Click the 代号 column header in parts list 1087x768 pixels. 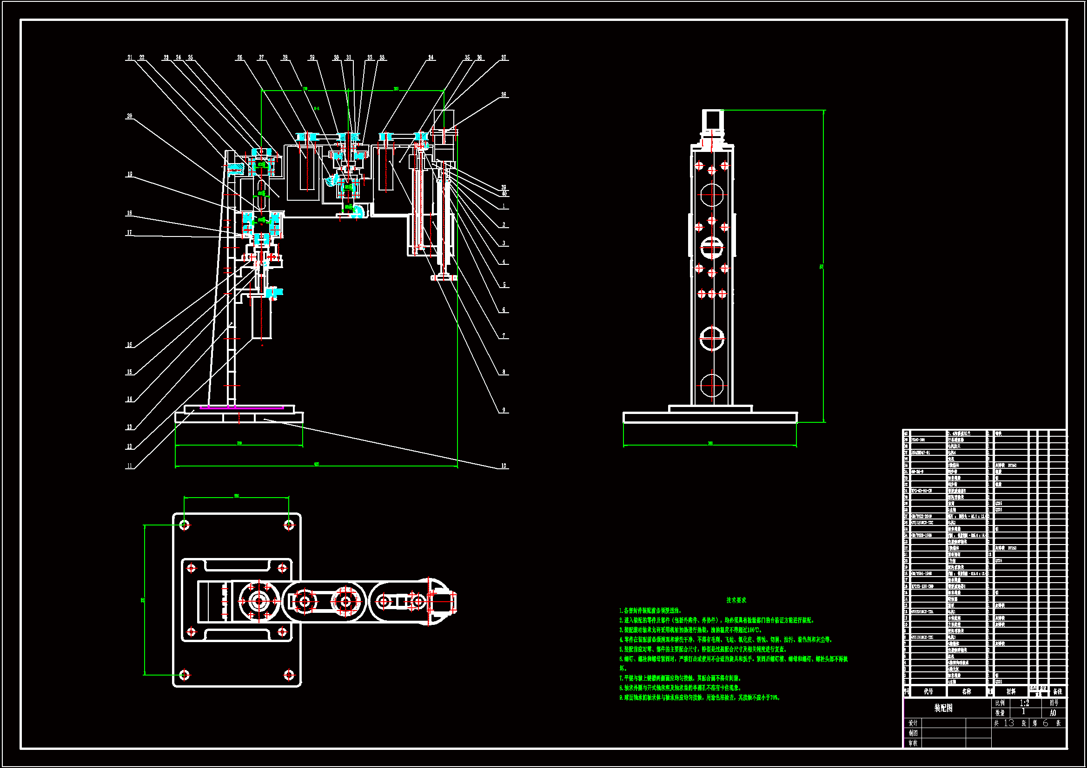[x=928, y=692]
